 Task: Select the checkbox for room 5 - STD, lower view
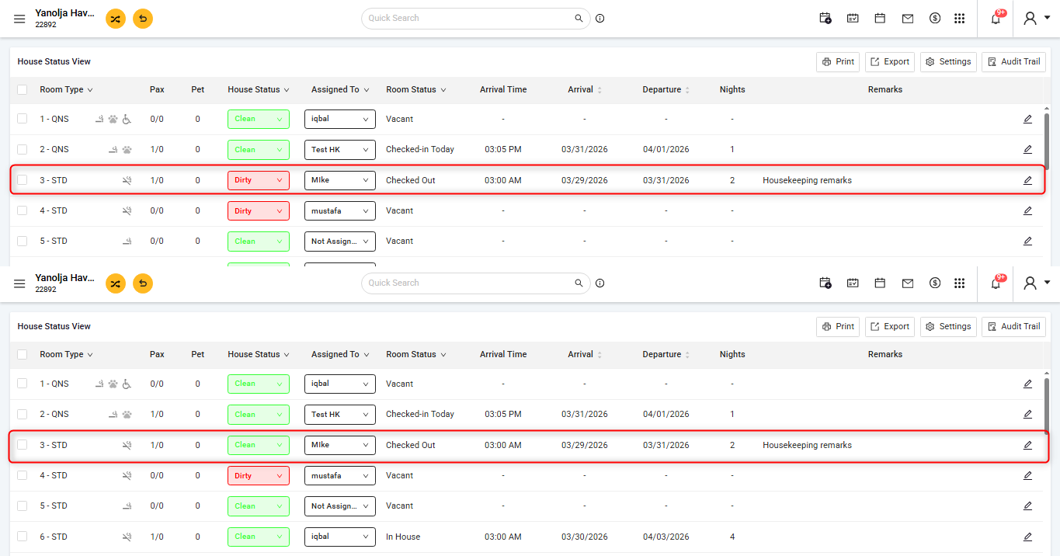click(23, 506)
